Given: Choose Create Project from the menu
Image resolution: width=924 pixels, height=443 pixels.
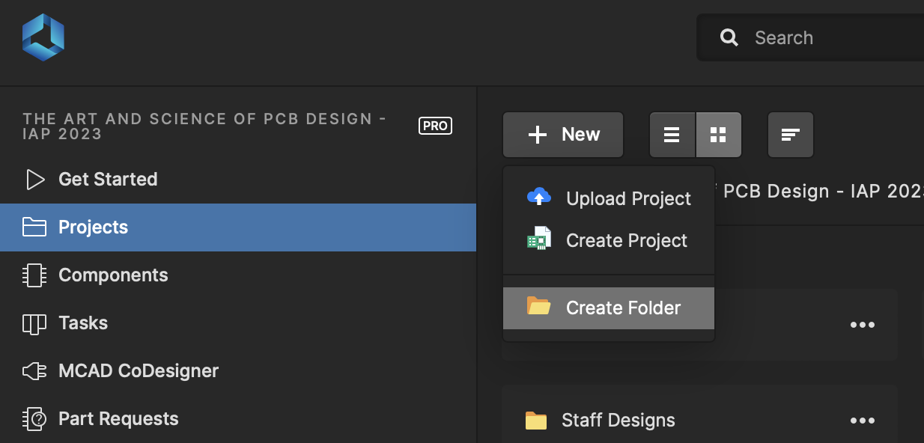Looking at the screenshot, I should [x=609, y=240].
